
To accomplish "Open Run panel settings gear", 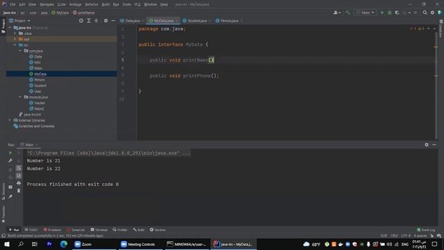I will [x=427, y=144].
